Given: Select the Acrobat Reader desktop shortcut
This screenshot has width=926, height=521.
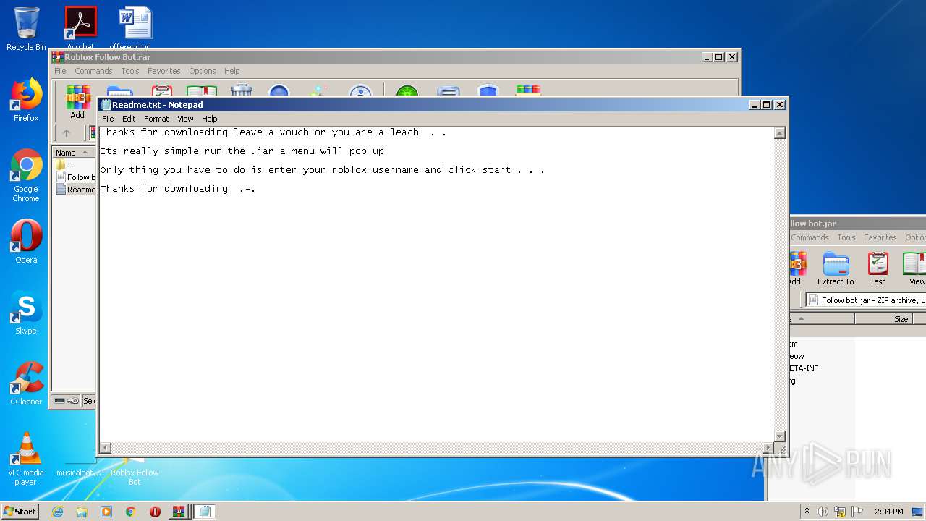Looking at the screenshot, I should click(x=80, y=27).
